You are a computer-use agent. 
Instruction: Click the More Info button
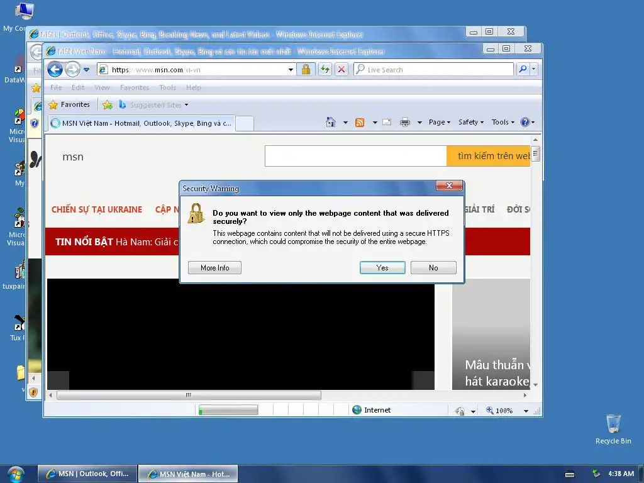point(215,268)
